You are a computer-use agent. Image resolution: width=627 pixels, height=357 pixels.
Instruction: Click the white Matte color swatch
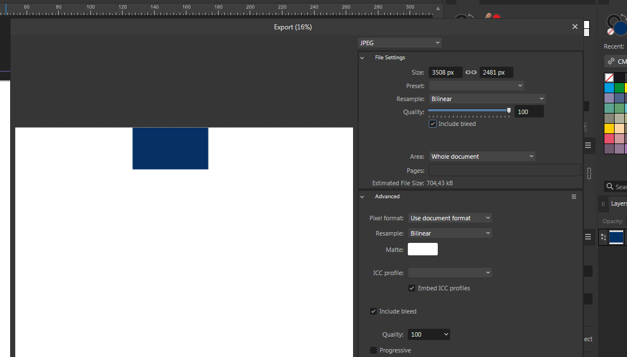click(x=423, y=249)
